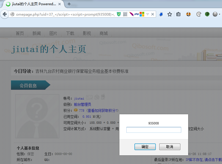
Task: Close the jiutai personal homepage tab
Action: coord(60,4)
